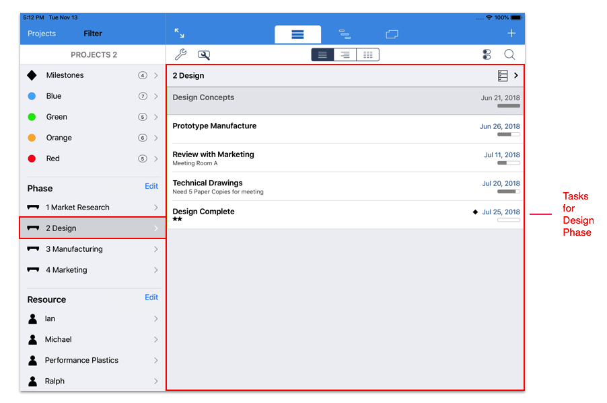Tap the plus icon to add item

pyautogui.click(x=511, y=33)
